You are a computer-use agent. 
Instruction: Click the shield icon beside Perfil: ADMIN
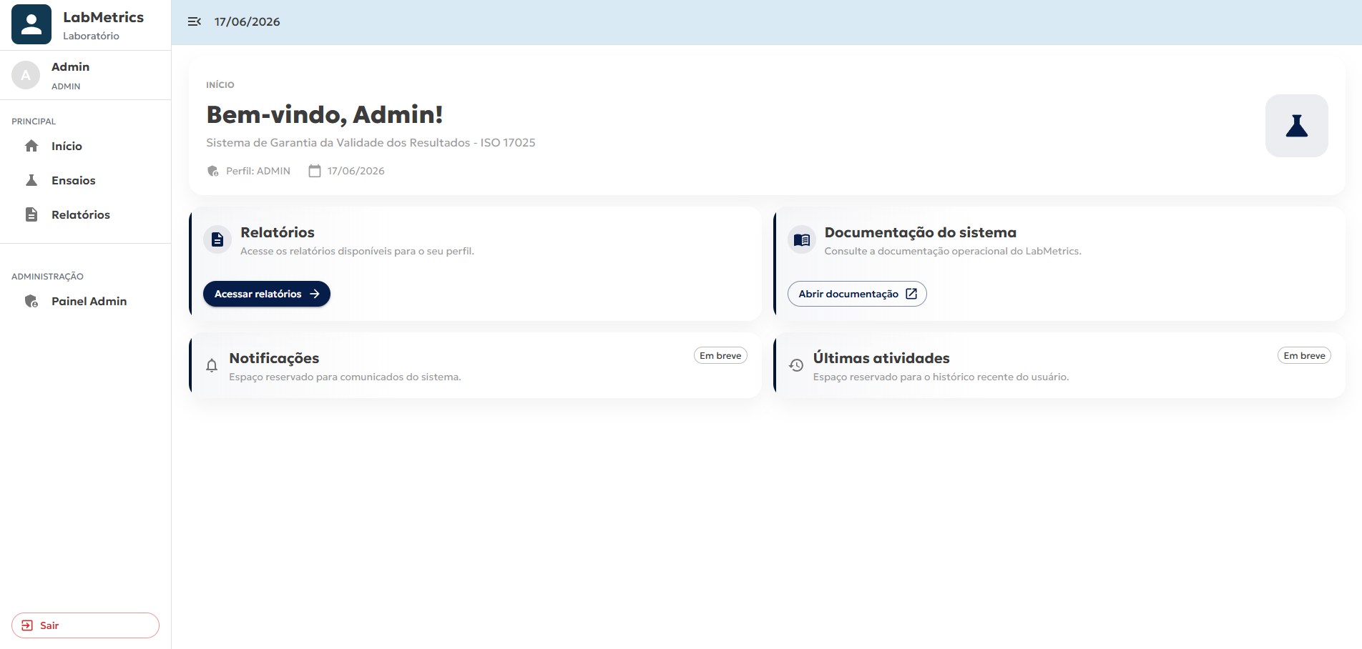tap(213, 171)
